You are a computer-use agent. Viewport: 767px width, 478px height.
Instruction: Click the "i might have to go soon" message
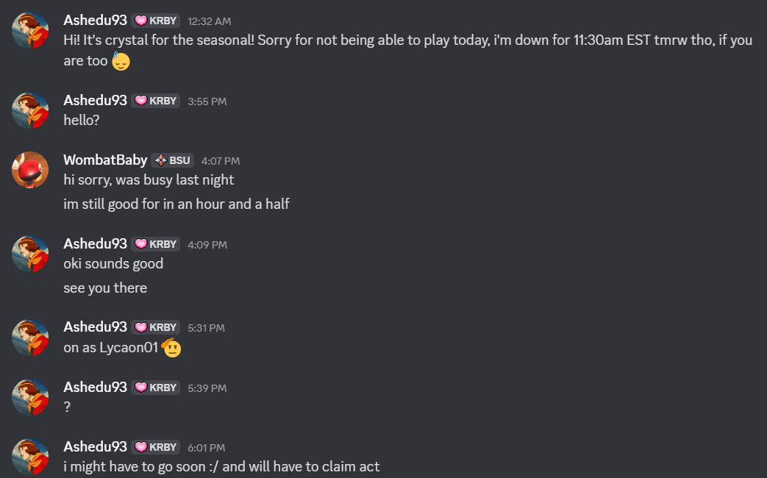tap(221, 466)
